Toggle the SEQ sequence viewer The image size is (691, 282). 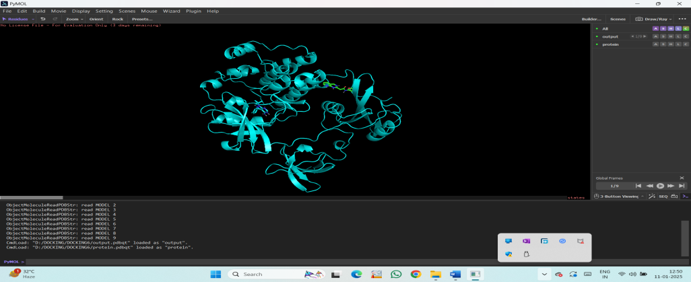point(663,197)
